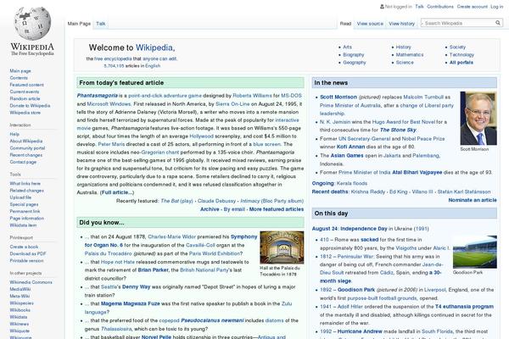This screenshot has height=339, width=509.
Task: Open Full article link
Action: (117, 192)
